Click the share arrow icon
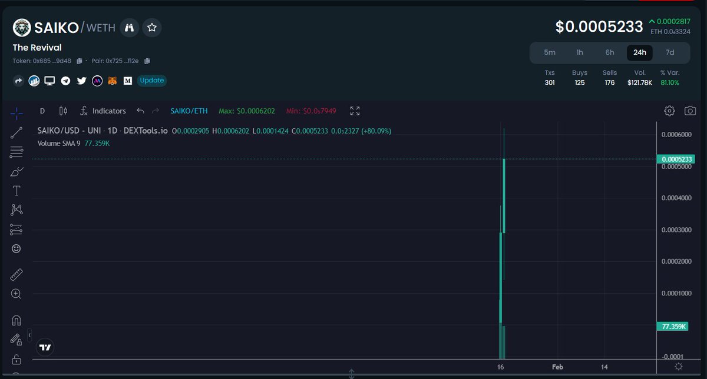 tap(19, 81)
